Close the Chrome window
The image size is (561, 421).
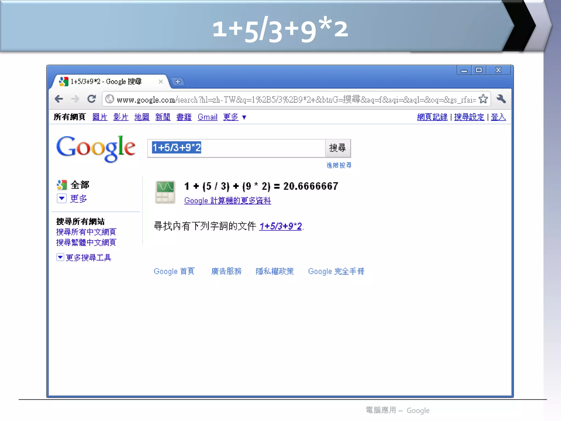498,70
